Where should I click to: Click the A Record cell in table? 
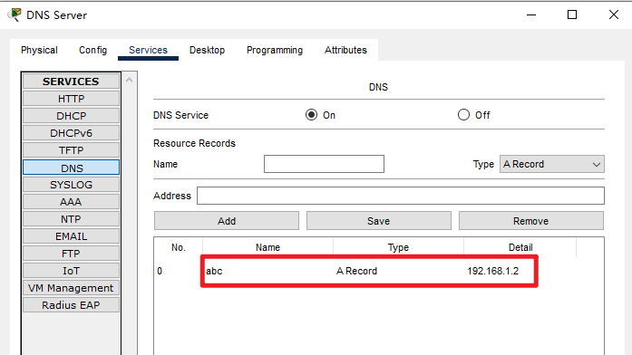pyautogui.click(x=356, y=271)
